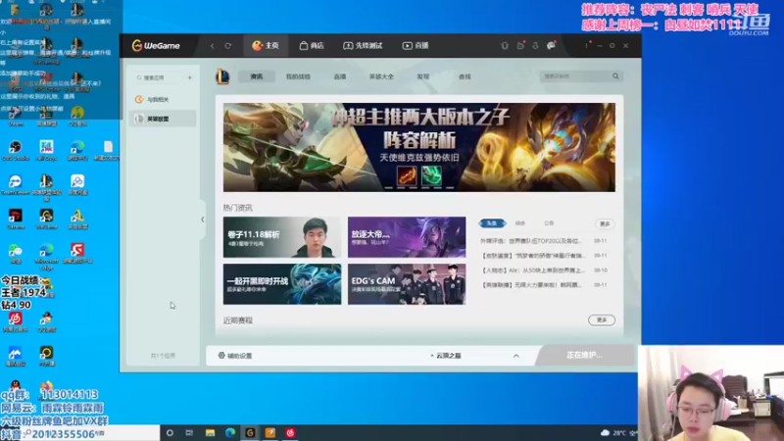The height and width of the screenshot is (441, 784).
Task: Open the download manager icon
Action: click(x=535, y=45)
